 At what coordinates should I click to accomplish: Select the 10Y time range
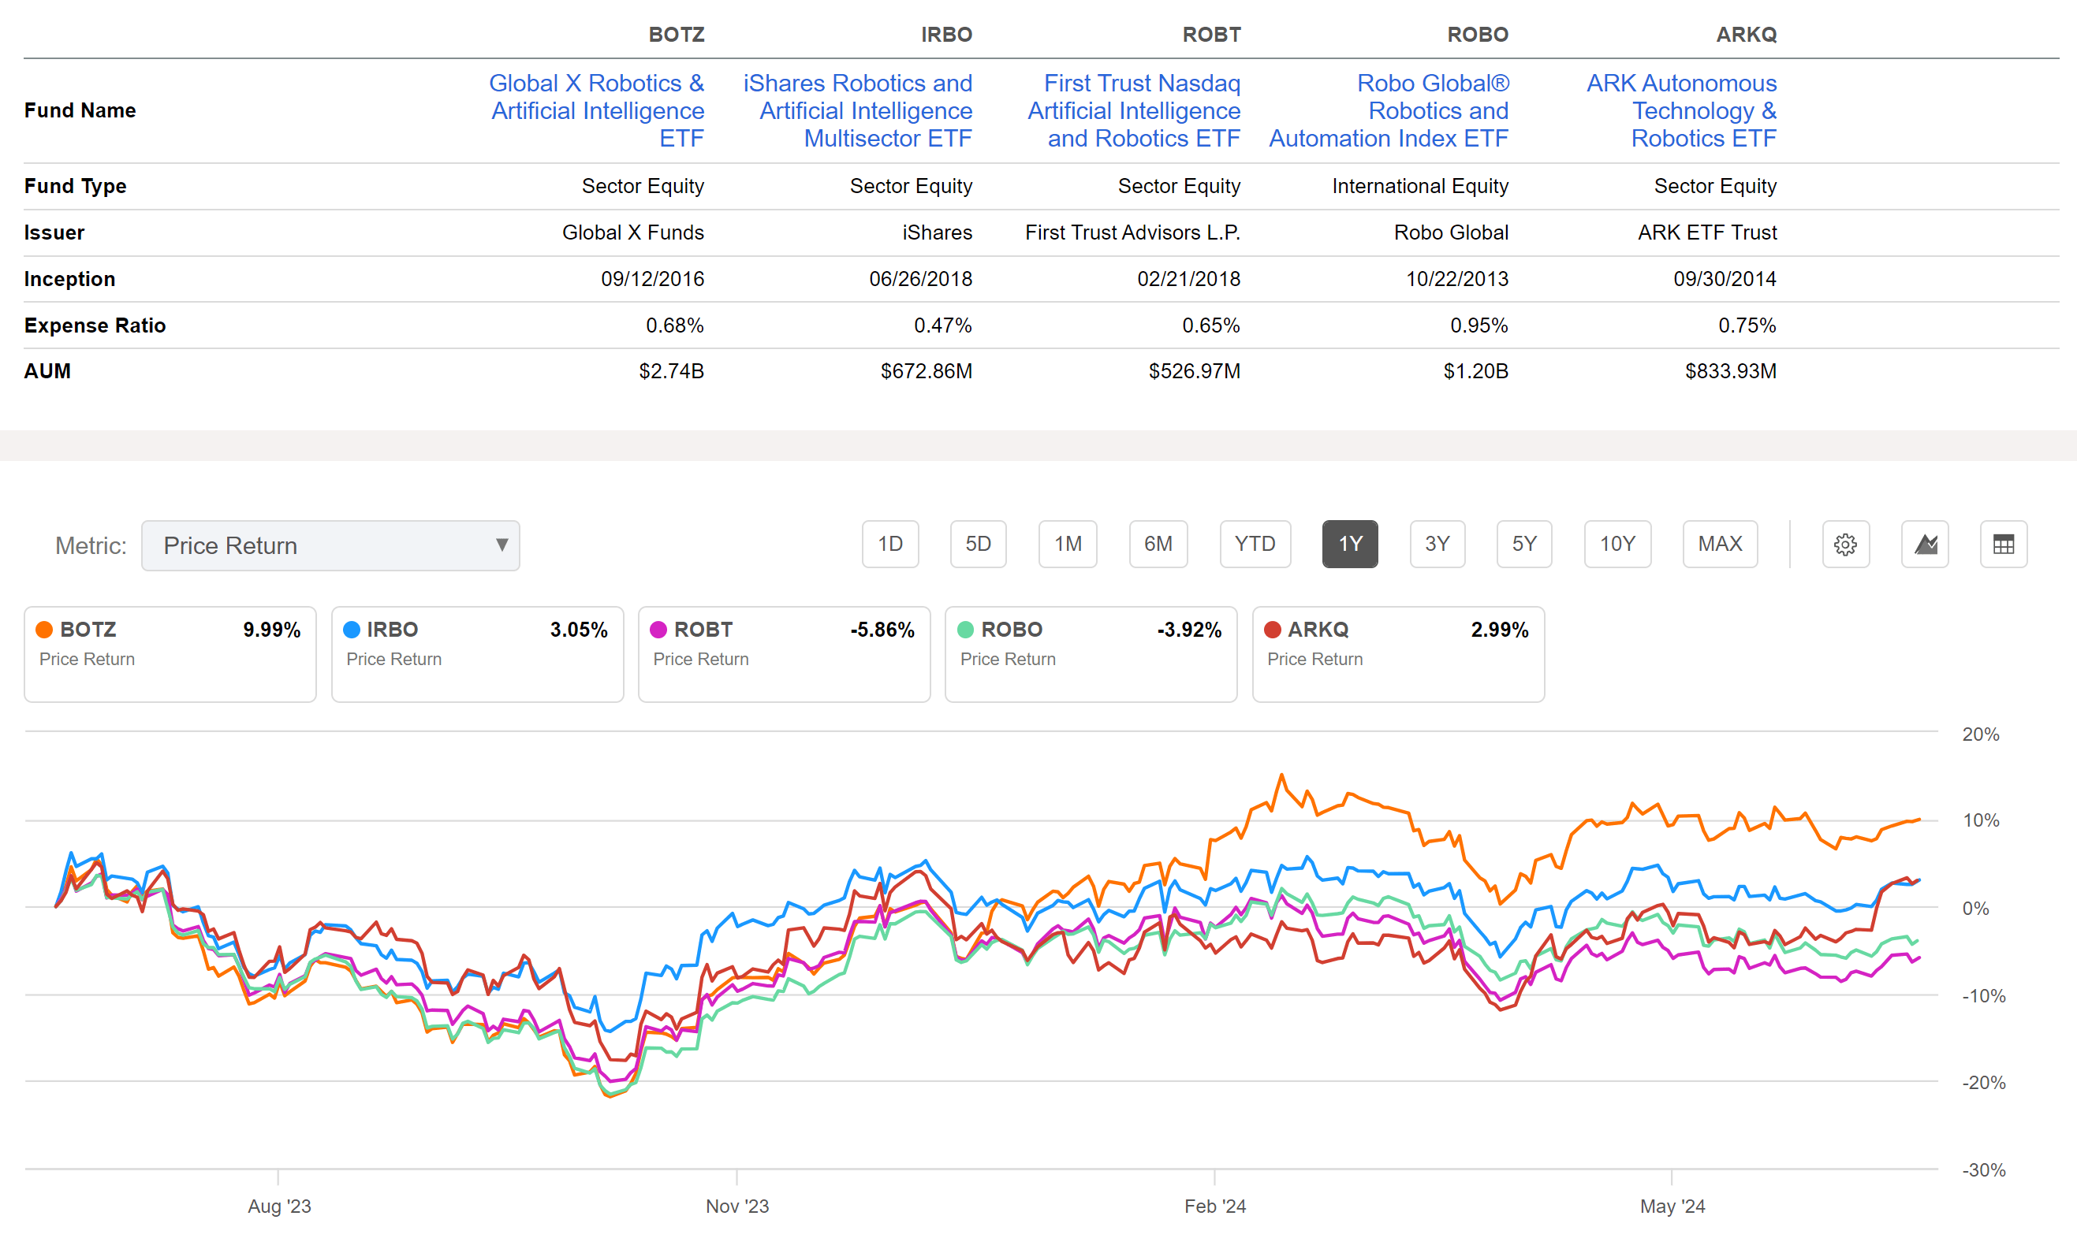point(1617,545)
